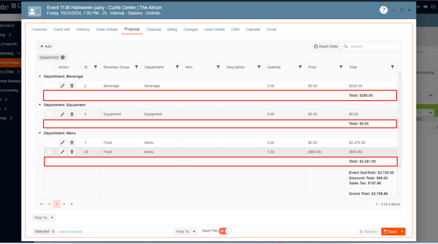The height and width of the screenshot is (244, 438).
Task: Remove the Department grouping chip
Action: point(63,57)
